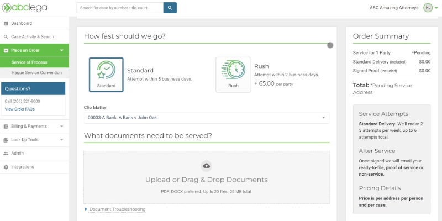Open the View Order FAQs link
The width and height of the screenshot is (442, 221).
click(20, 109)
